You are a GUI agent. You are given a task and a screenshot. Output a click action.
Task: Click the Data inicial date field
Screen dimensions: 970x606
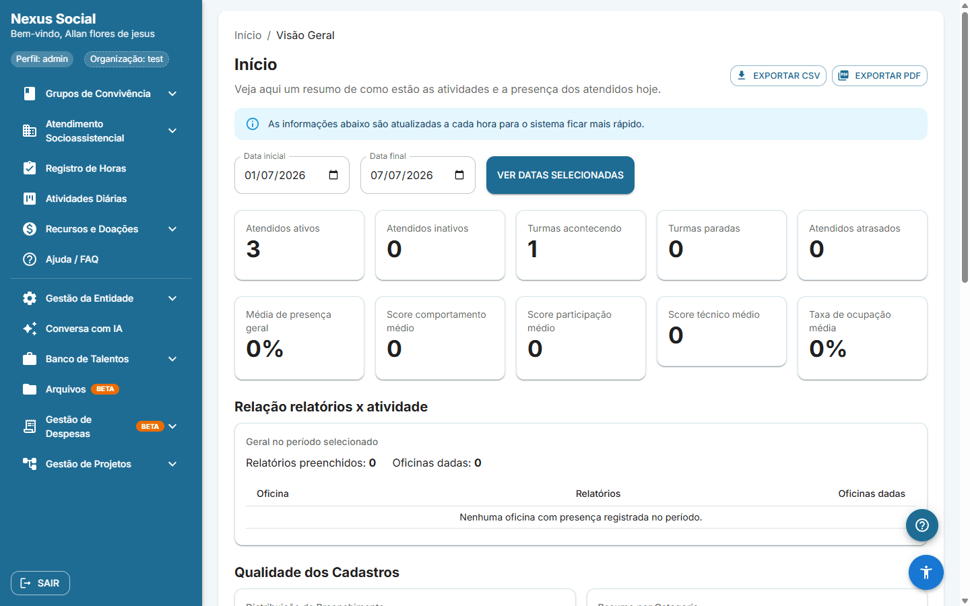292,175
